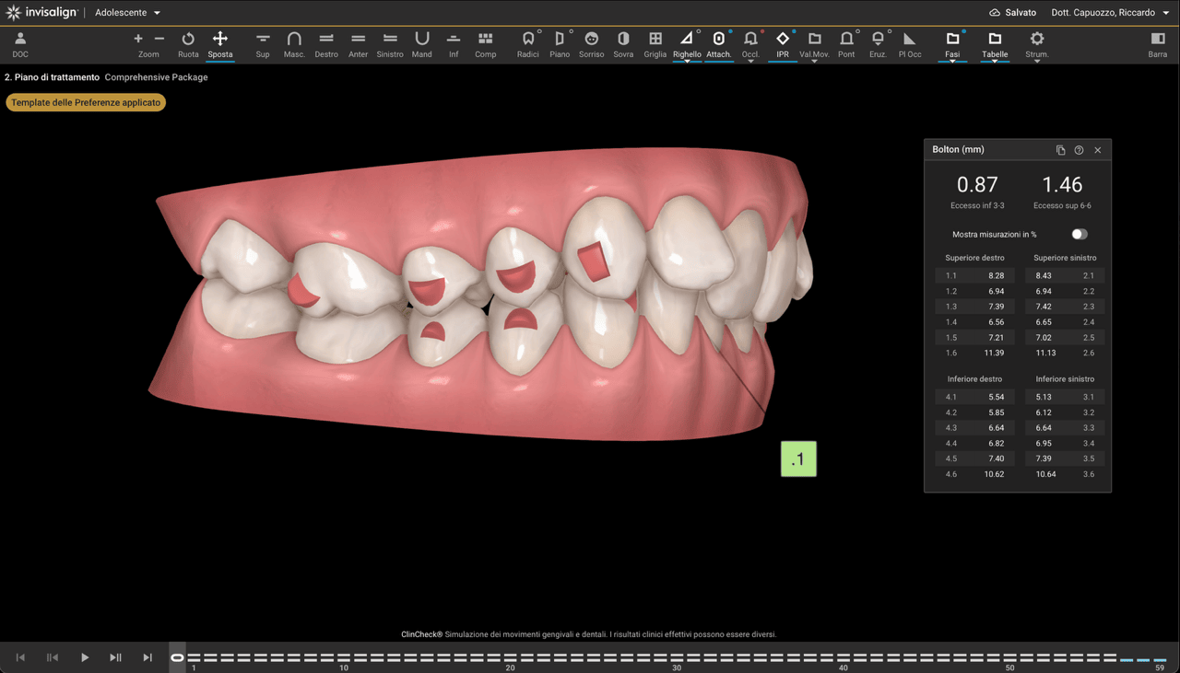
Task: Switch to Destro right-side view
Action: 326,44
